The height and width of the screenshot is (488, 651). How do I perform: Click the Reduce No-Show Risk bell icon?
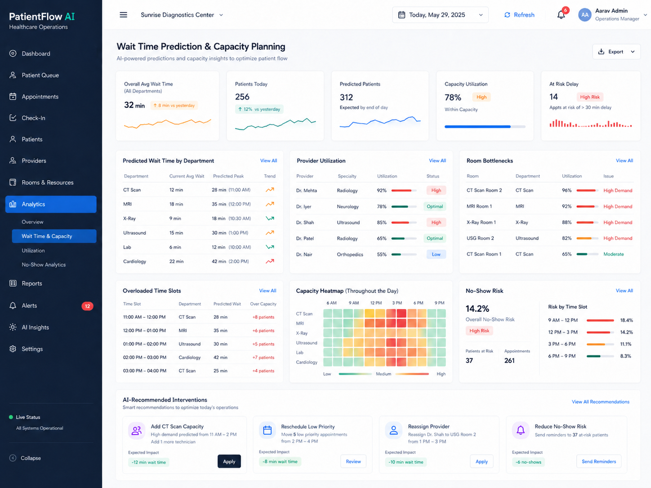tap(520, 430)
